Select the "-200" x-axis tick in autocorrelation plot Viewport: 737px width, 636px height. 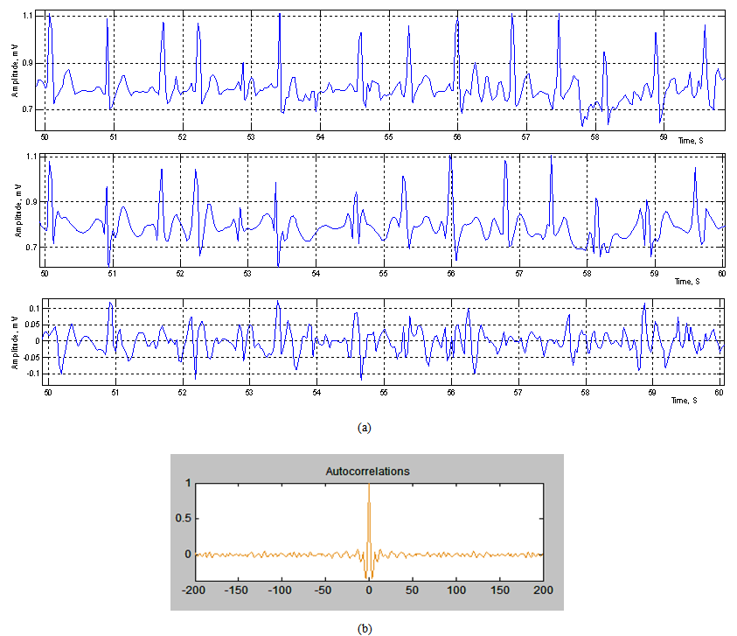point(194,591)
